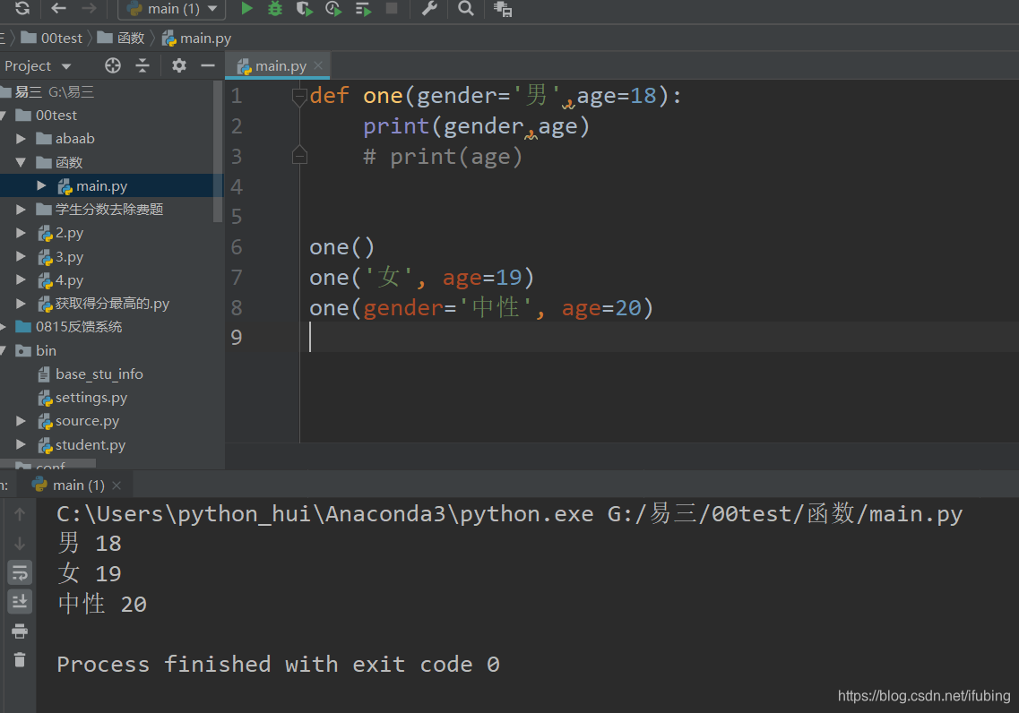This screenshot has width=1019, height=713.
Task: Select the bin folder
Action: (46, 350)
